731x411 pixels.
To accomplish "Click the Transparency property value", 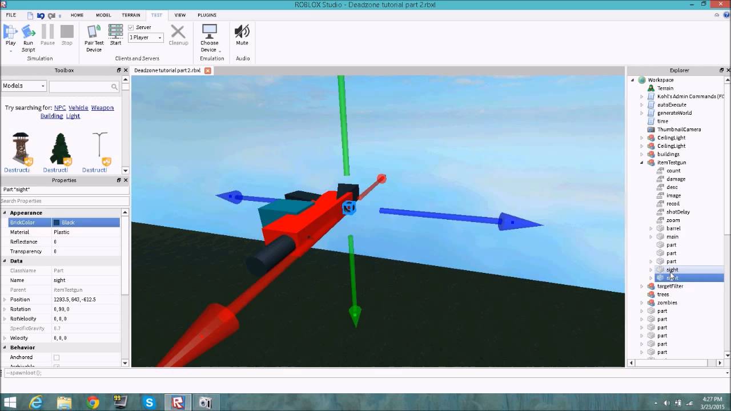I will click(86, 252).
